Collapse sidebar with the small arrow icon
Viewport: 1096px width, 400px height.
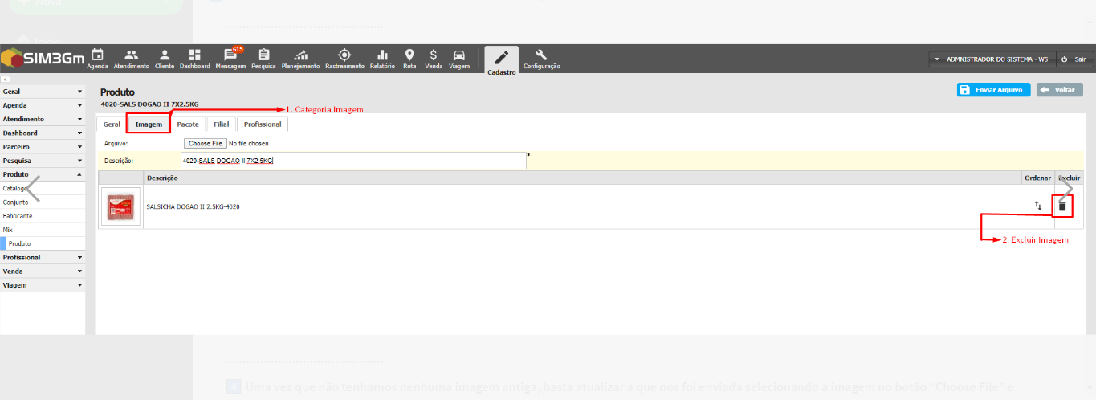pos(4,80)
